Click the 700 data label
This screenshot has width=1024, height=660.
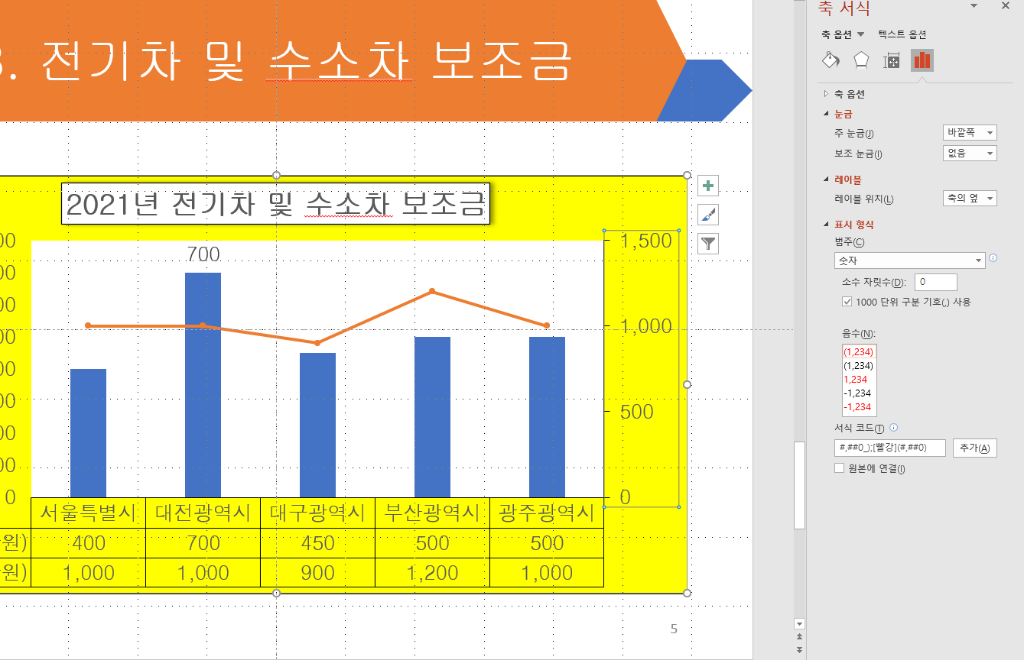tap(203, 254)
